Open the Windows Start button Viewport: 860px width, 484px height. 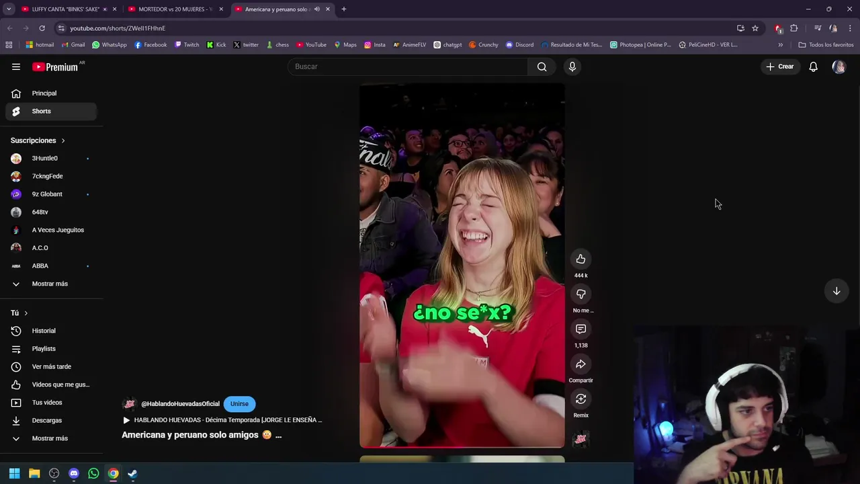tap(14, 473)
